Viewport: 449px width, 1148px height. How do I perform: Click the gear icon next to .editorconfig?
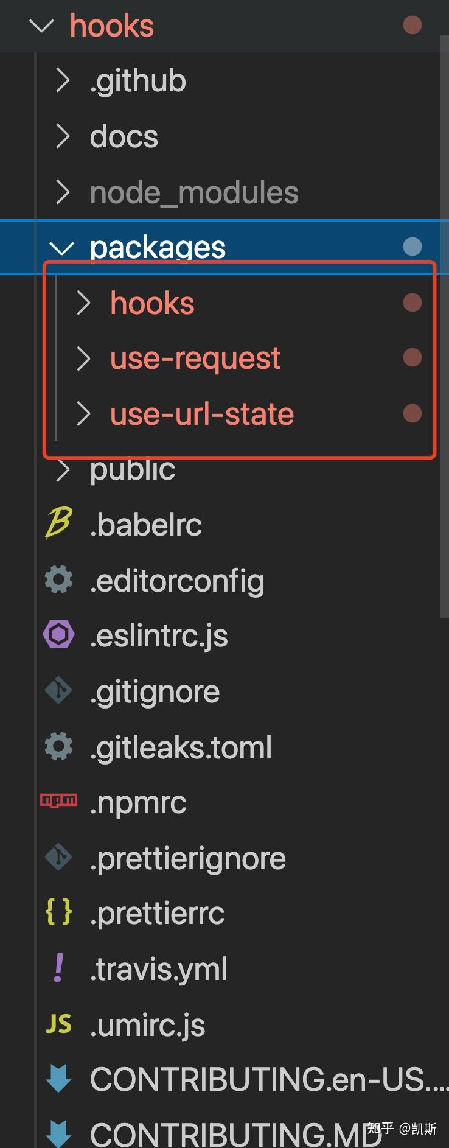tap(58, 580)
